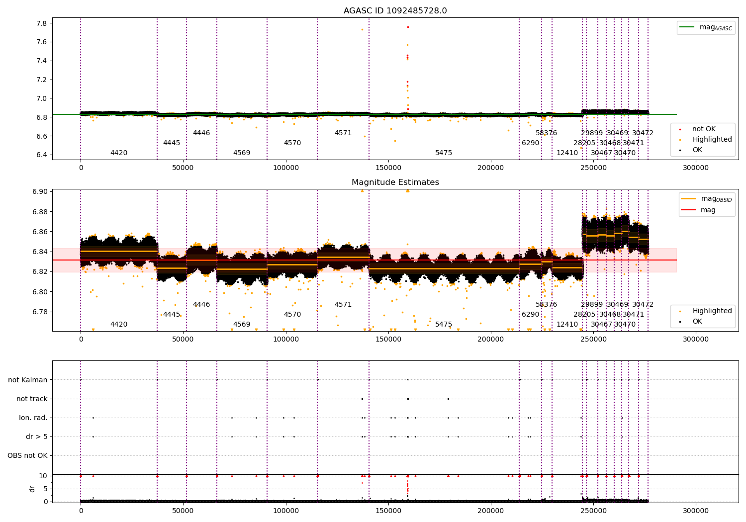Viewport: 746px width, 522px height.
Task: Click obsid label 5475 in the top plot
Action: click(444, 153)
